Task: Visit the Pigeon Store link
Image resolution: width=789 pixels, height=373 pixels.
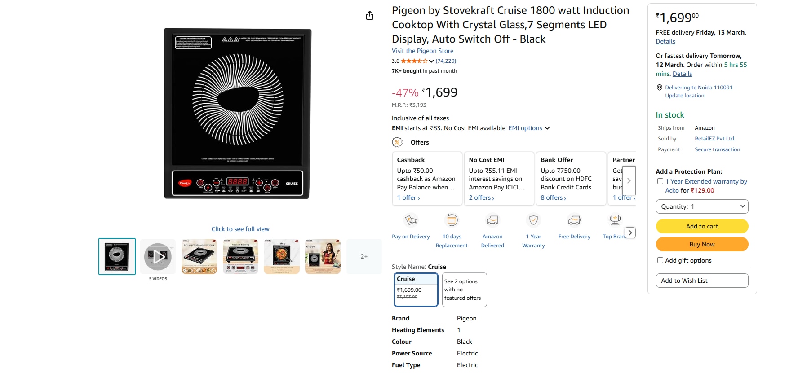Action: (422, 51)
